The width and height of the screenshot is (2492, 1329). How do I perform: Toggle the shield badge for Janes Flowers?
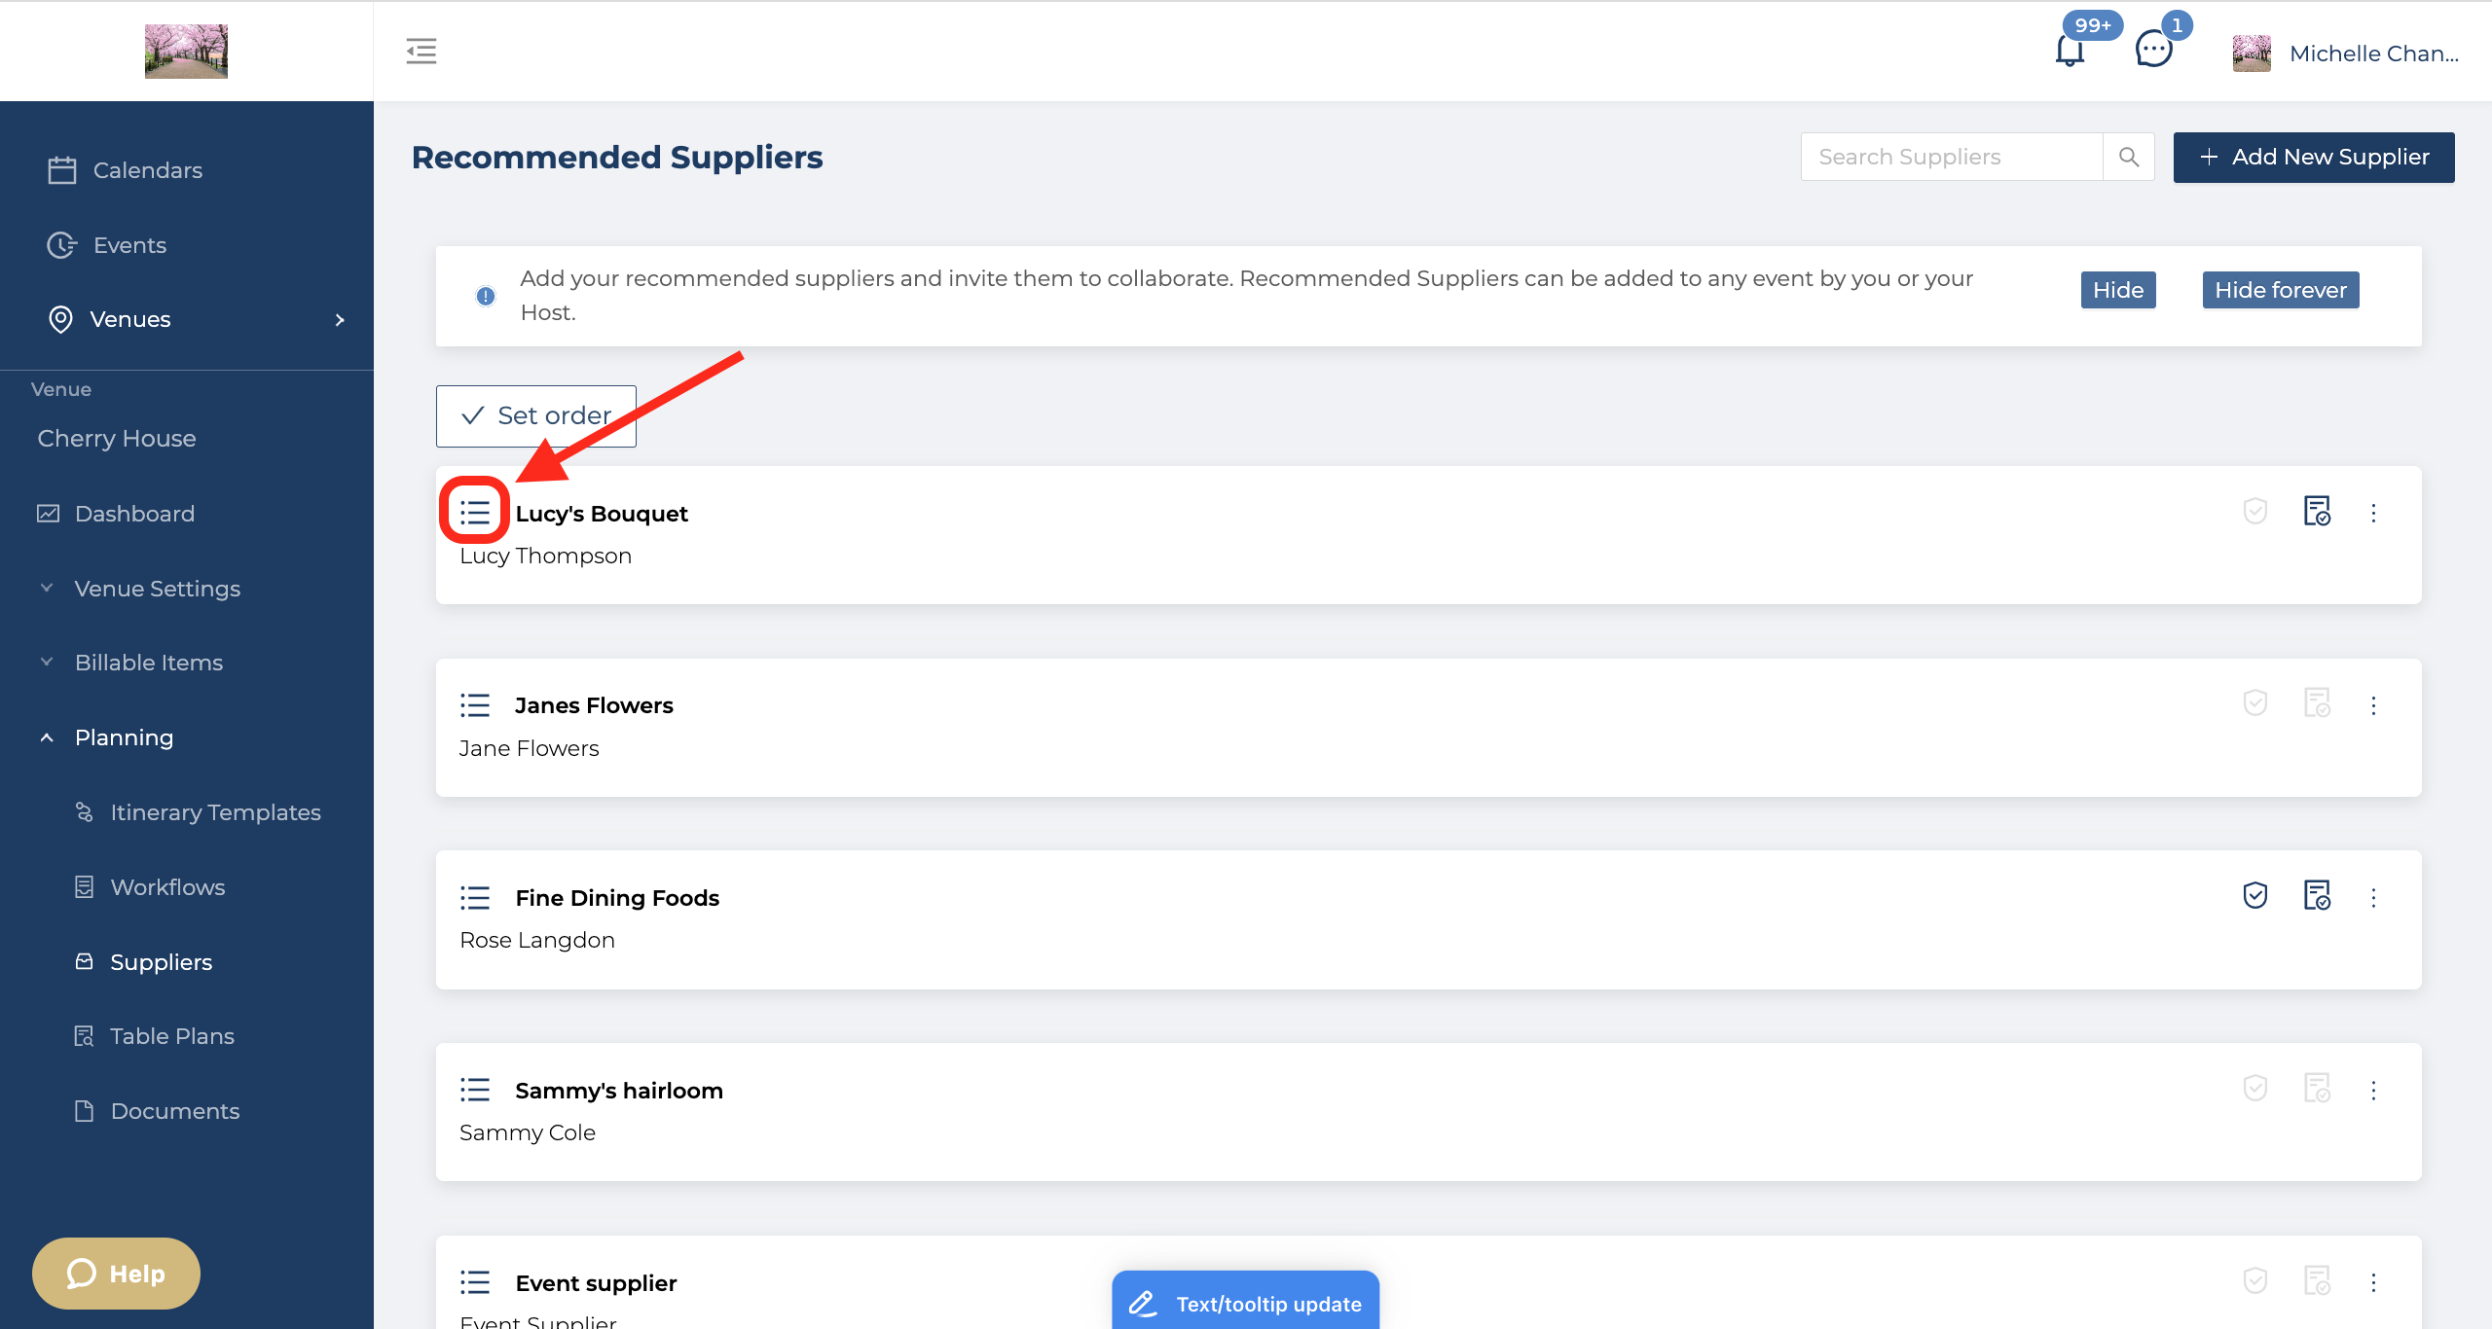tap(2255, 702)
